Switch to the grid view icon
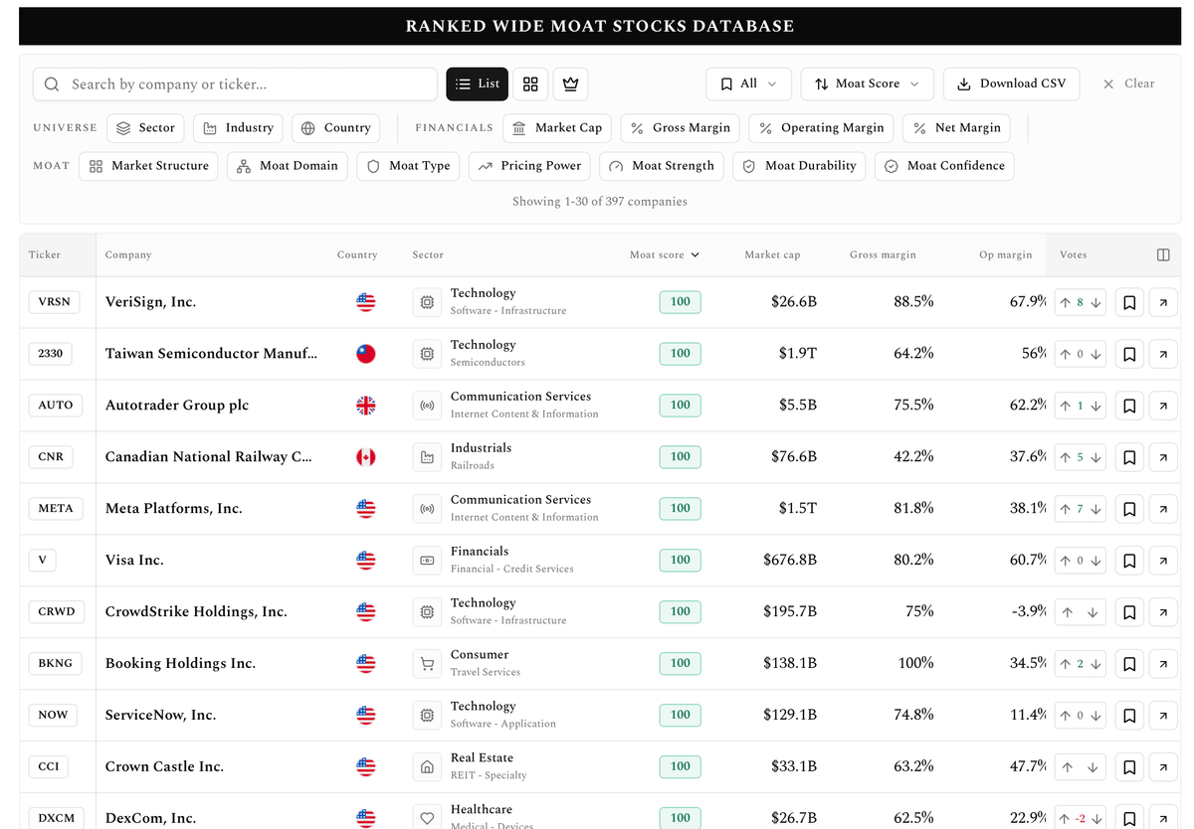The image size is (1194, 829). point(530,84)
